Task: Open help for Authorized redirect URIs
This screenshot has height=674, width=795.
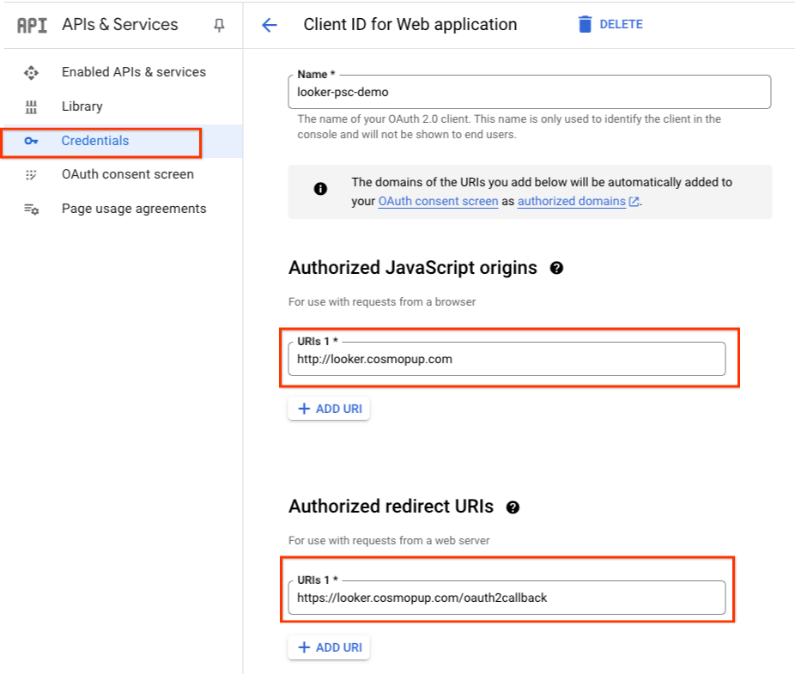Action: point(513,507)
